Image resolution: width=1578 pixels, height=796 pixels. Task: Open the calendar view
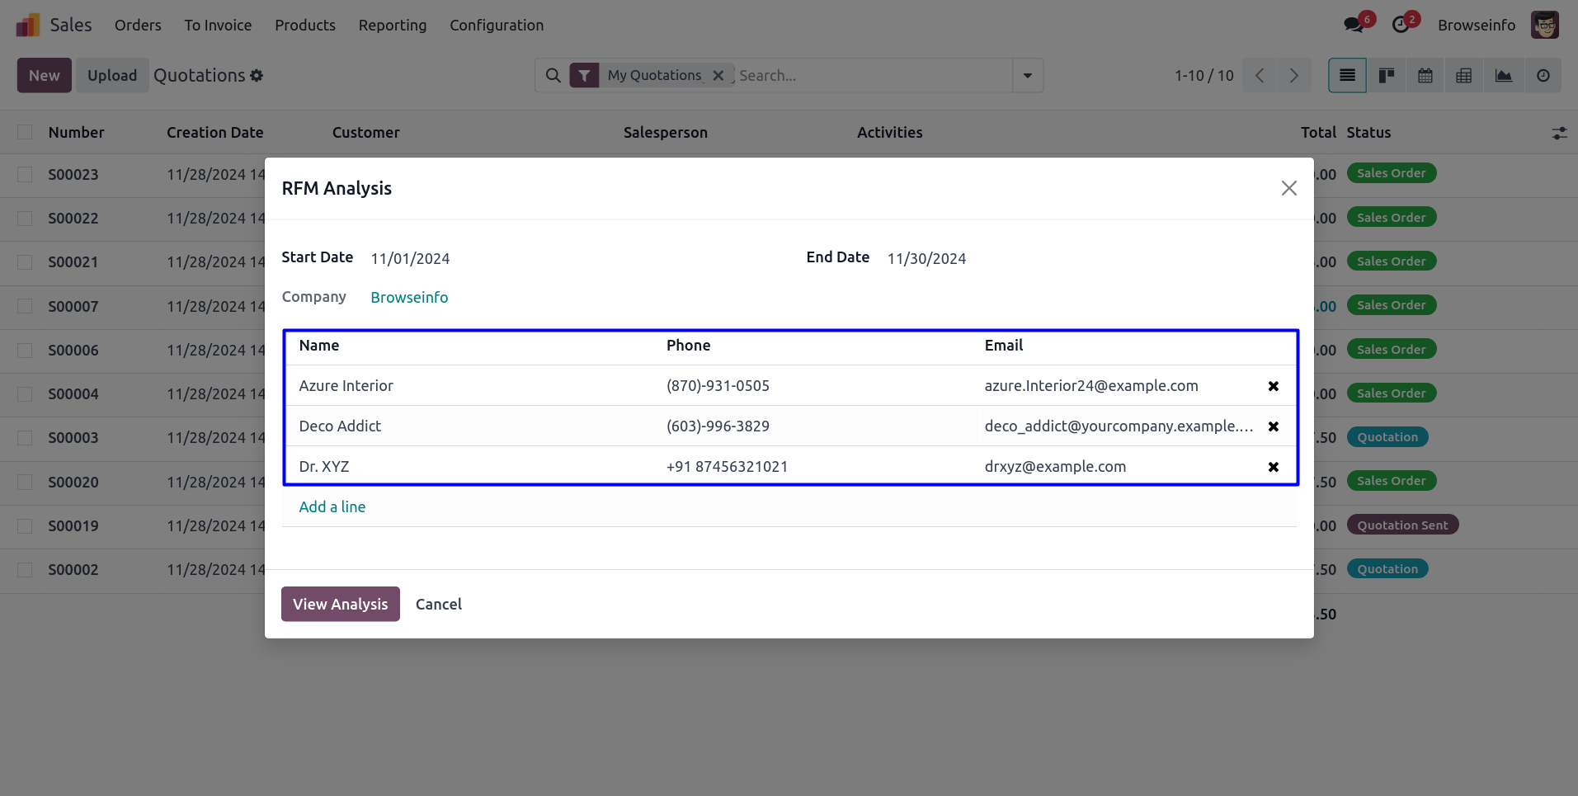[1425, 76]
